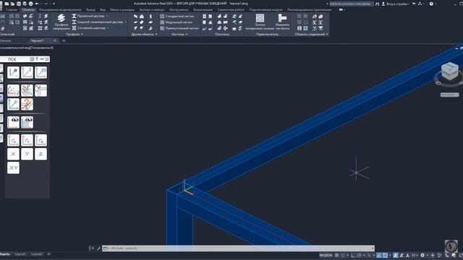Open the Объекты ribbon tab
Viewport: 463px width, 260px height.
tap(28, 9)
